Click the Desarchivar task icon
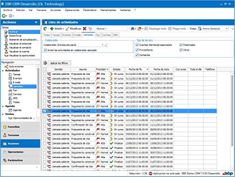This screenshot has width=235, height=177. tap(6, 36)
